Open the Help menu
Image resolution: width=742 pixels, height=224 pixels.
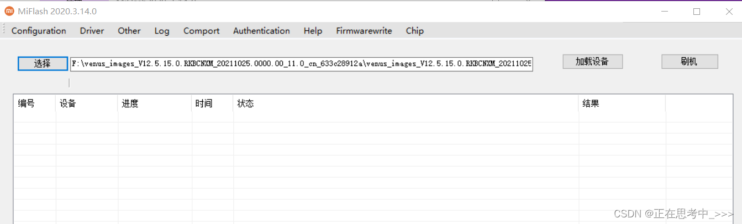click(313, 31)
